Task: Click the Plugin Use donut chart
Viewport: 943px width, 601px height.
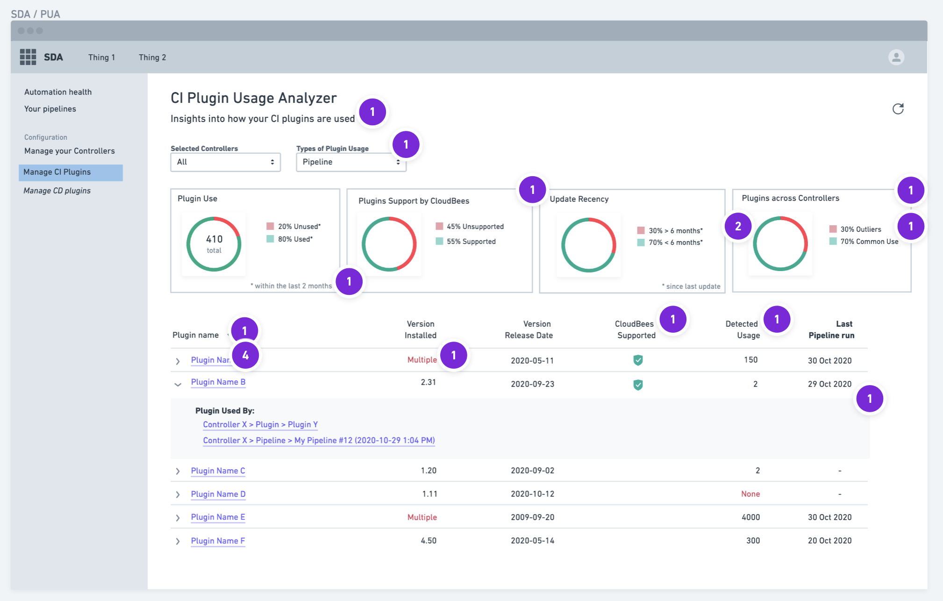Action: click(214, 244)
